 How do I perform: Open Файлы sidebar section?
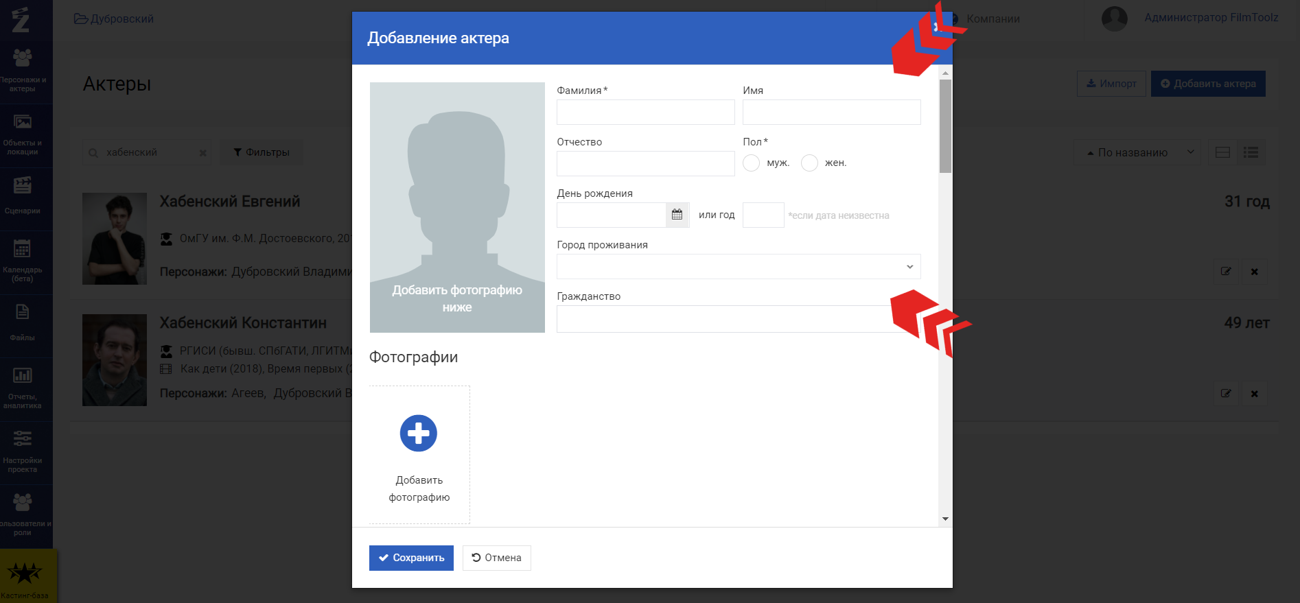pyautogui.click(x=23, y=326)
